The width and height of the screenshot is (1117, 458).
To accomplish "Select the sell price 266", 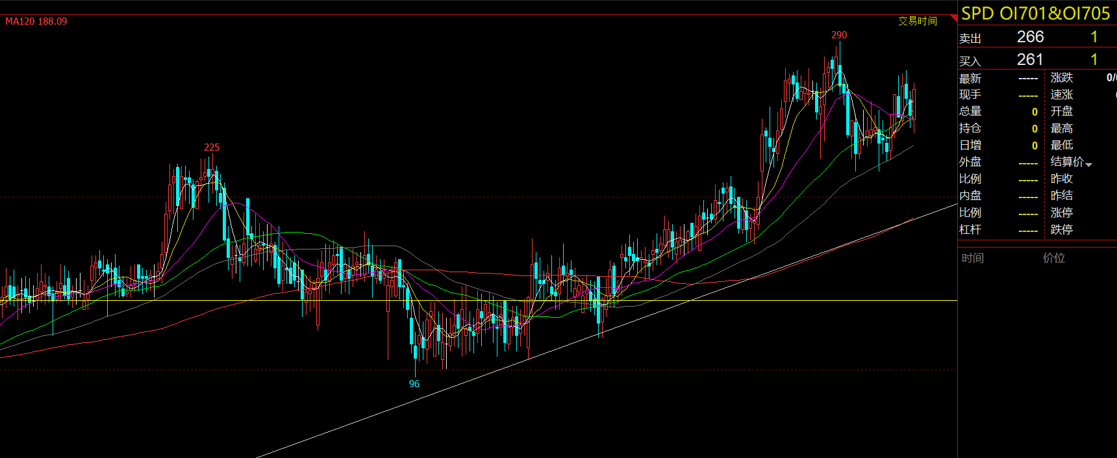I will 1030,37.
